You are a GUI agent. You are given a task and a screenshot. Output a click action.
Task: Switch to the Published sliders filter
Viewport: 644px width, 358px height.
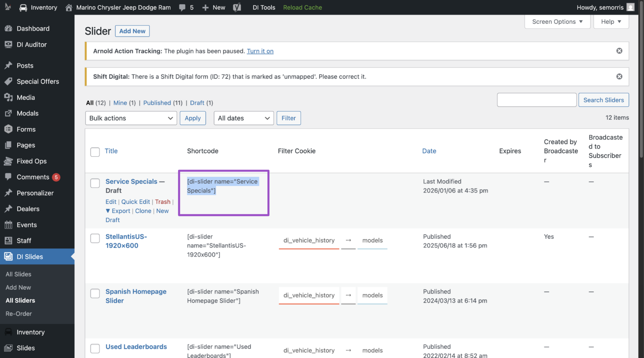(x=157, y=103)
